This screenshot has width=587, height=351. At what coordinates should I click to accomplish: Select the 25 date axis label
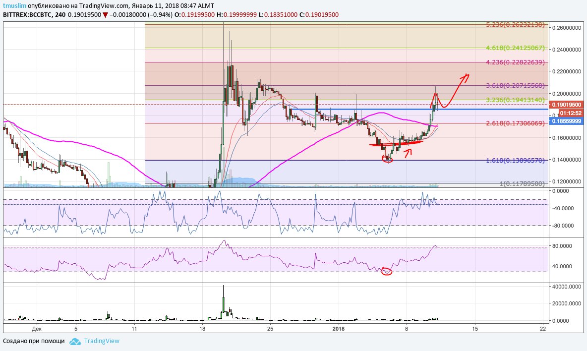tap(270, 329)
